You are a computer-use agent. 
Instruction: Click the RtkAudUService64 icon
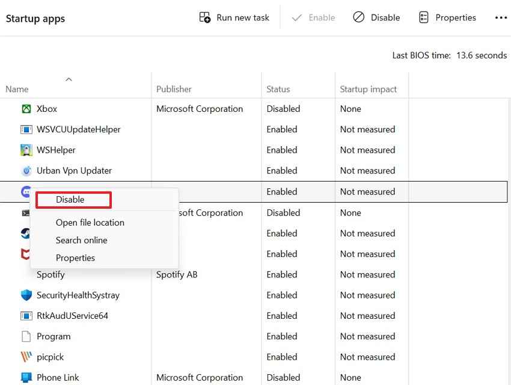tap(26, 316)
